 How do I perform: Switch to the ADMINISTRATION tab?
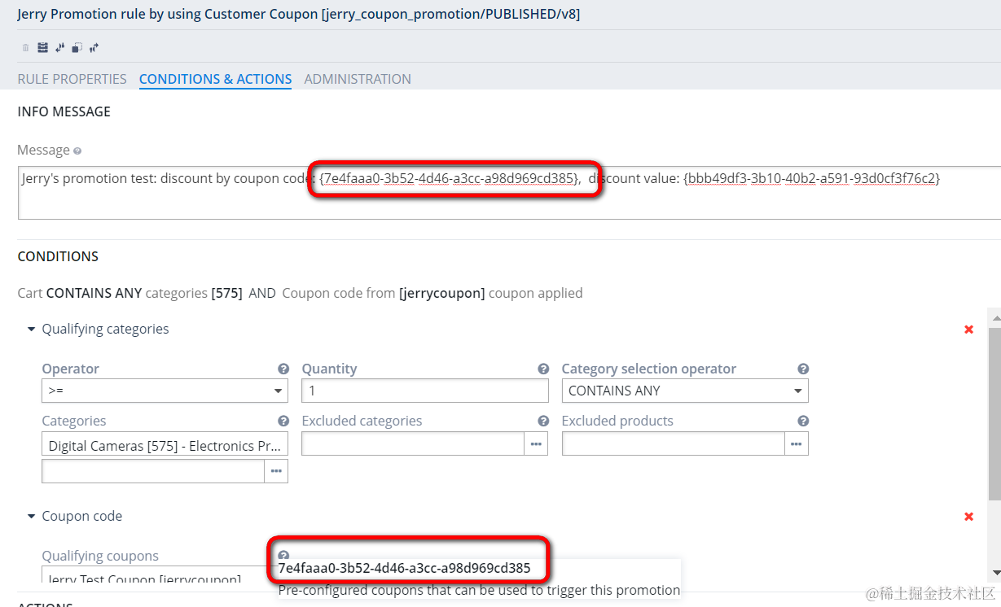pos(358,79)
